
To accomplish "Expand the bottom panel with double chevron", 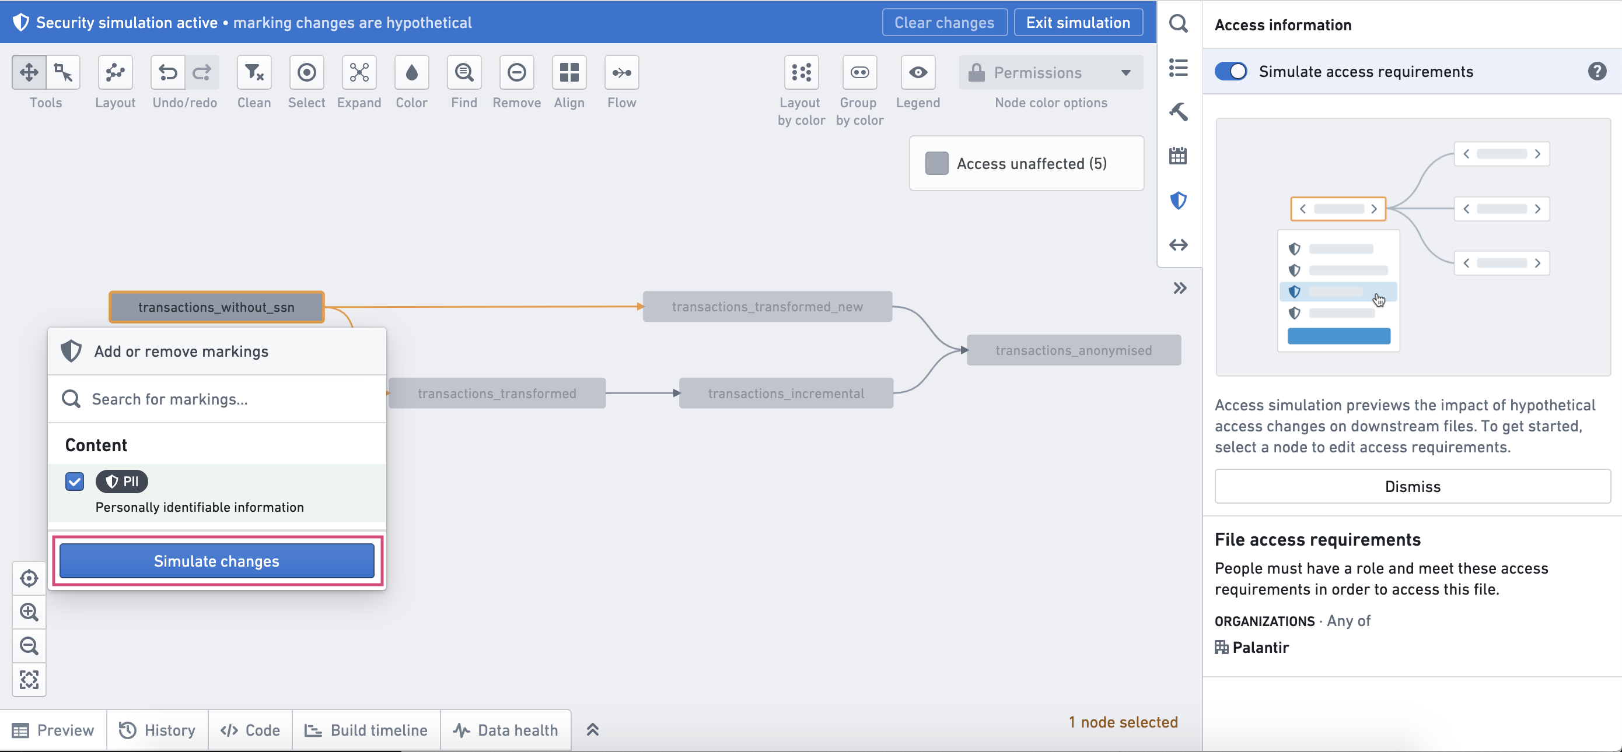I will click(x=593, y=730).
